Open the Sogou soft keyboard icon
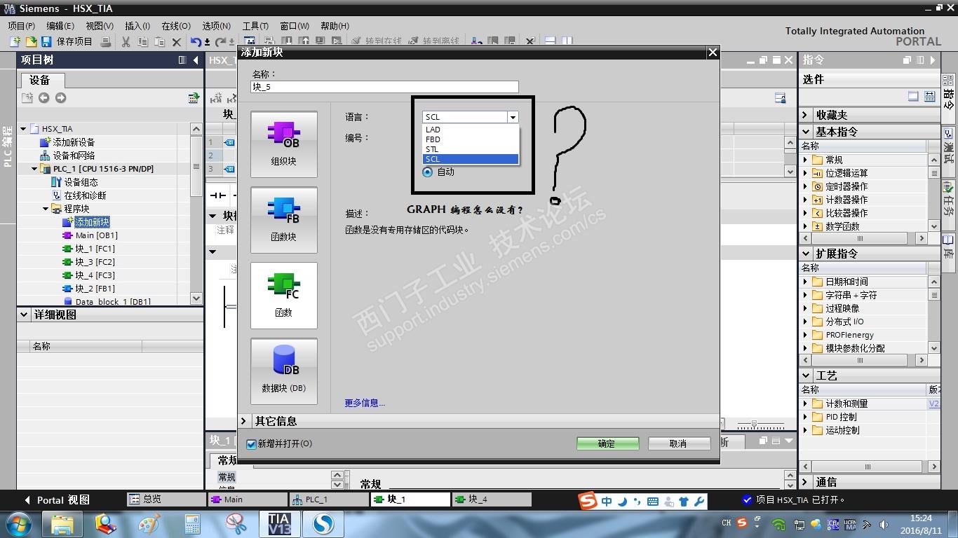958x538 pixels. point(653,502)
